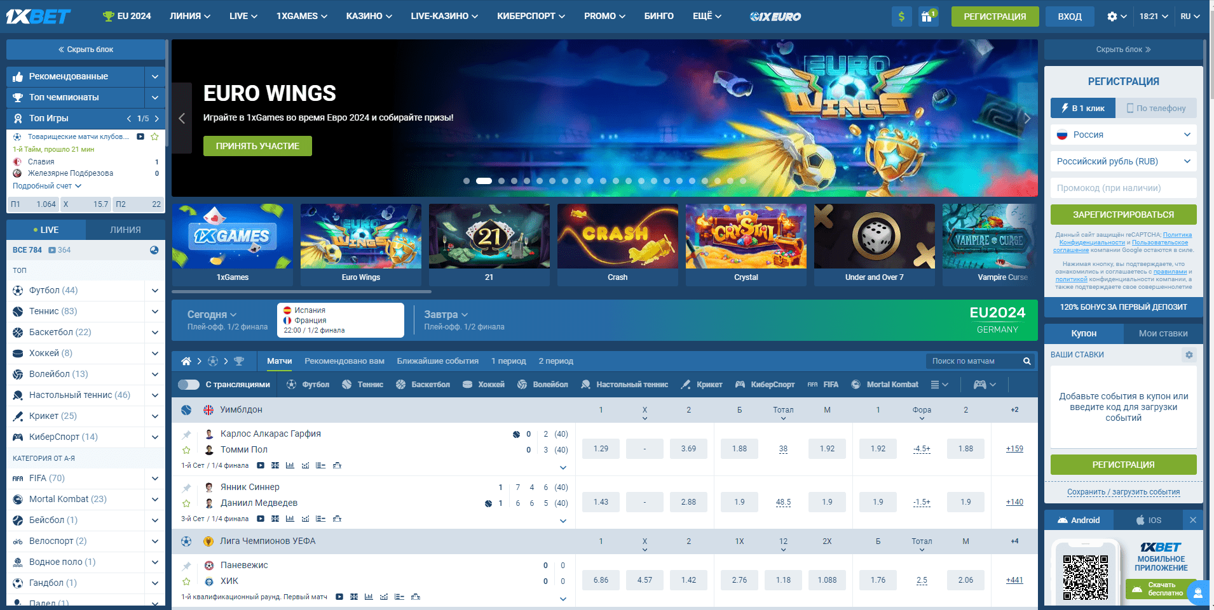This screenshot has height=610, width=1214.
Task: Expand Подробный счет details
Action: tap(47, 186)
